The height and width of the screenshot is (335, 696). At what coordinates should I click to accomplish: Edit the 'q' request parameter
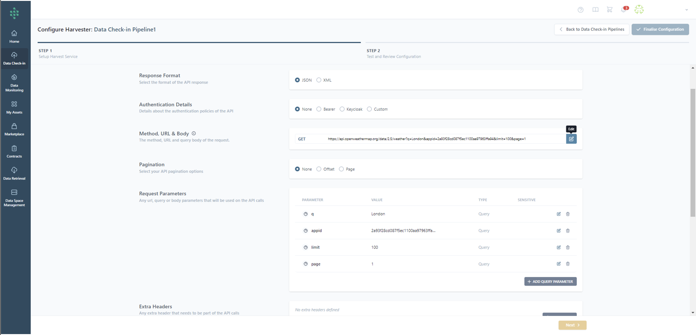tap(559, 214)
